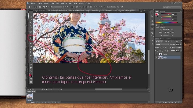
Task: Switch to the Muestras panel tab
Action: pyautogui.click(x=163, y=11)
